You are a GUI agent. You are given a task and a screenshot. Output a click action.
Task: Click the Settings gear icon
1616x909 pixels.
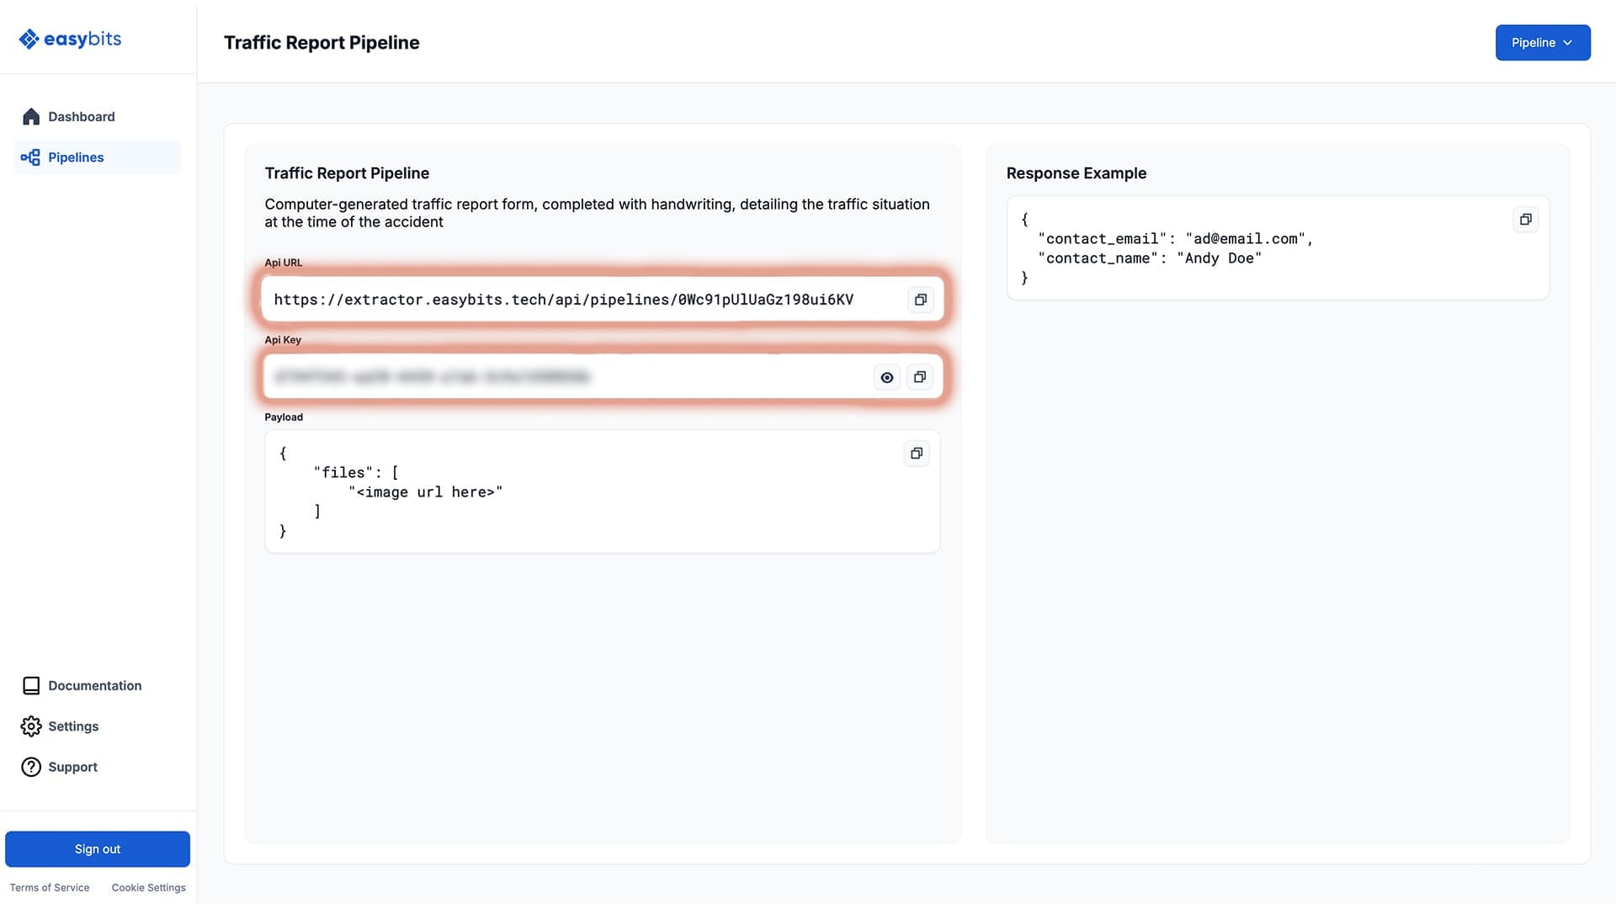tap(31, 726)
